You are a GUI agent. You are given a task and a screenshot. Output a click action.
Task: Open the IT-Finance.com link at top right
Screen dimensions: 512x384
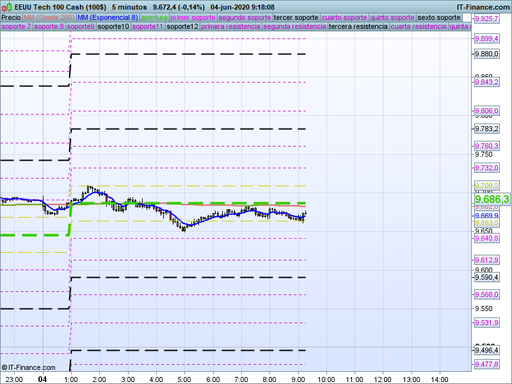pos(484,7)
